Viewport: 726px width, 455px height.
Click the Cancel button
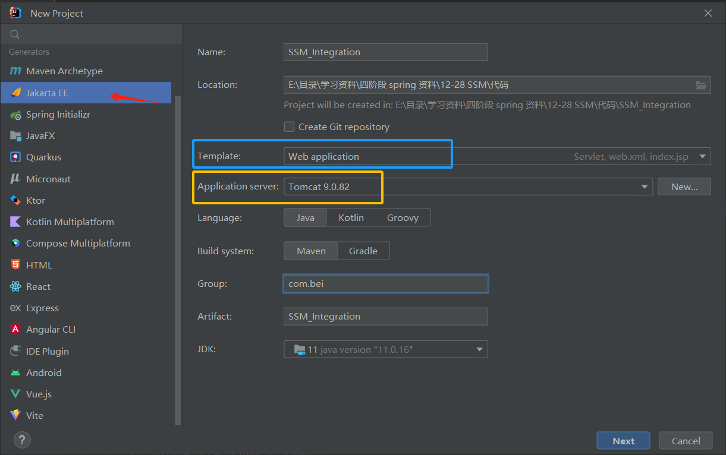tap(686, 441)
